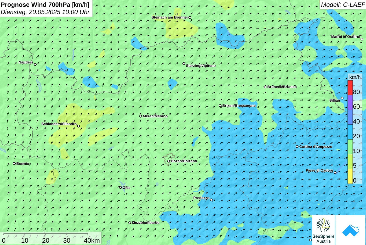Screen dimensions: 366x245
Task: Select the Sterzing/Vipiteno map marker
Action: pyautogui.click(x=184, y=63)
